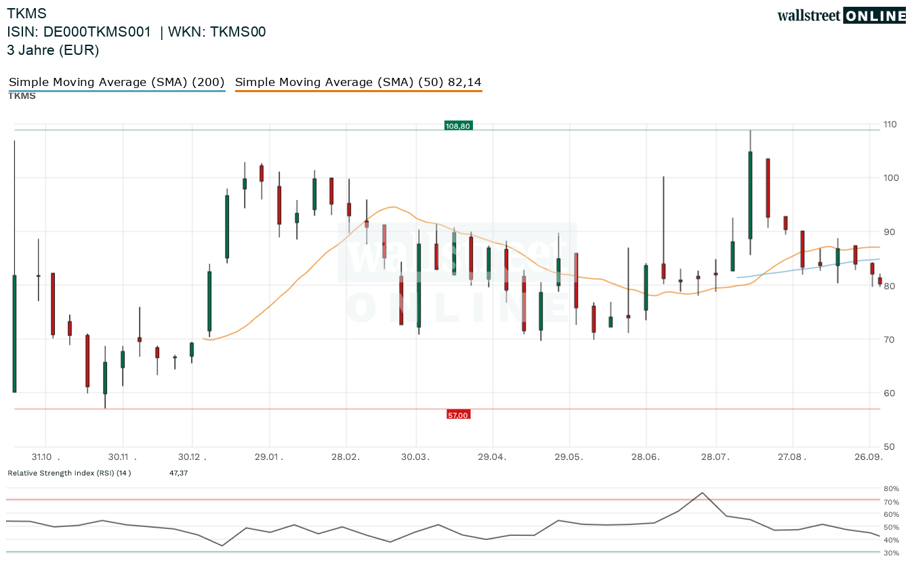Click the '3 Jahre (EUR)' period label

(53, 50)
